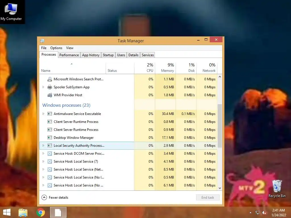Open the View menu
291x218 pixels.
coord(70,48)
